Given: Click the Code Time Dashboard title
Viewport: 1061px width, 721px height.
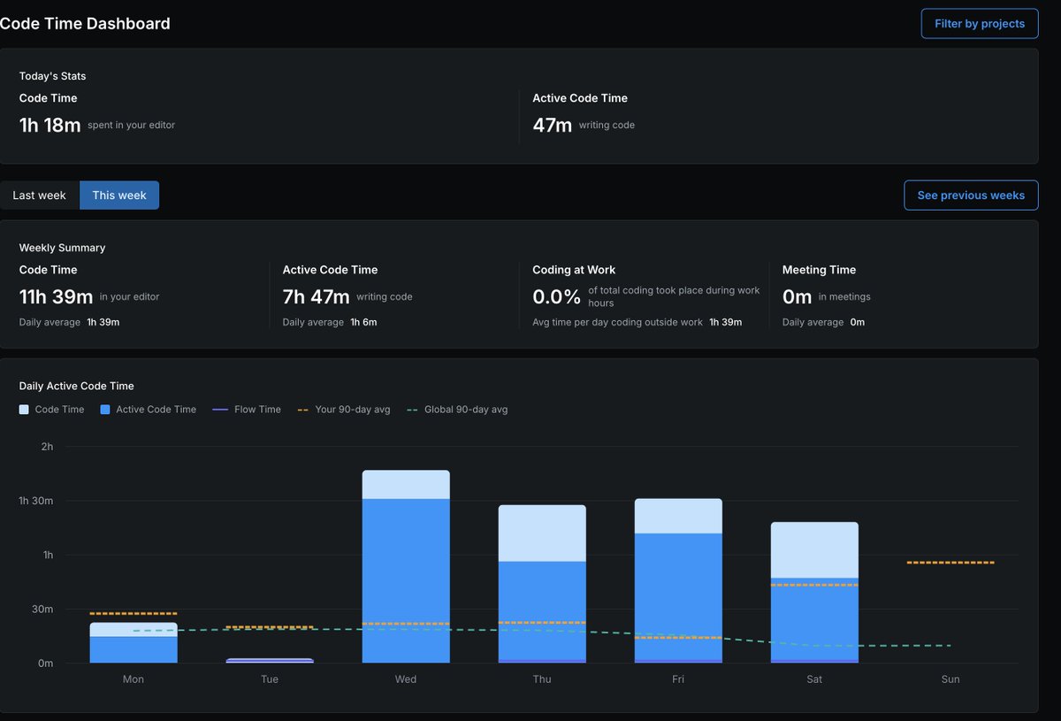Looking at the screenshot, I should pyautogui.click(x=85, y=24).
